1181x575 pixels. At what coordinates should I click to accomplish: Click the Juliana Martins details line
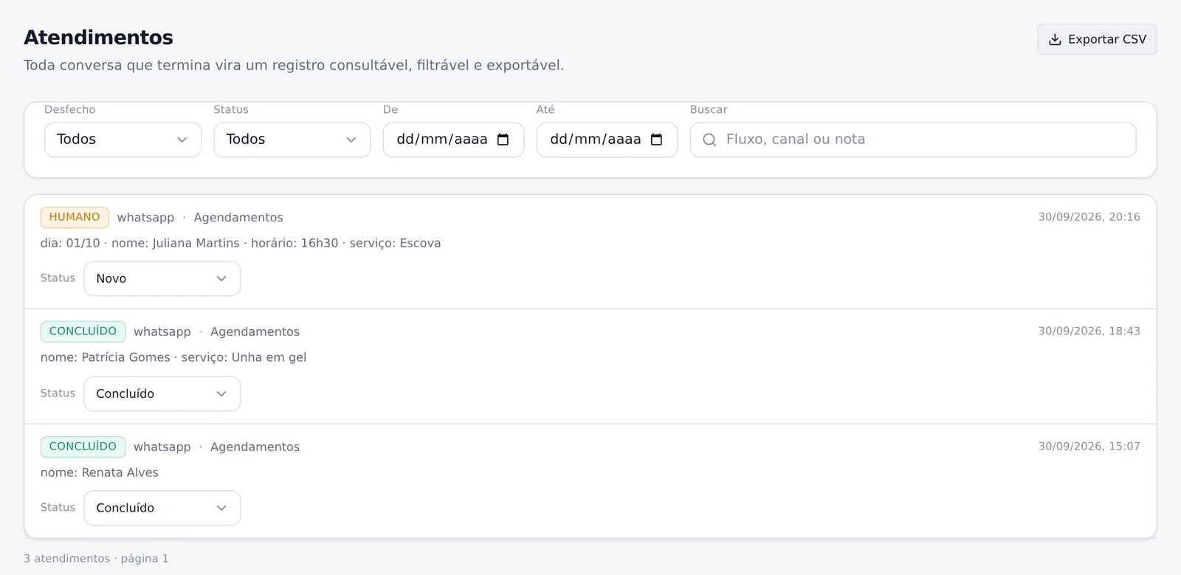pyautogui.click(x=241, y=243)
